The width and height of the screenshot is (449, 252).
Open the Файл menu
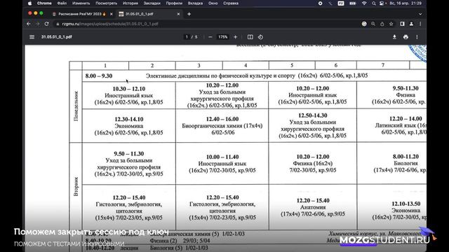(62, 3)
